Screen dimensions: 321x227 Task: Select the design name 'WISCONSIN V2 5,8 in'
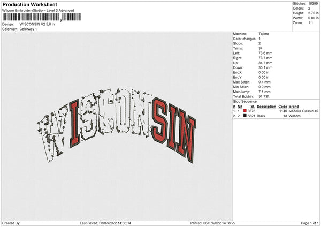click(37, 24)
